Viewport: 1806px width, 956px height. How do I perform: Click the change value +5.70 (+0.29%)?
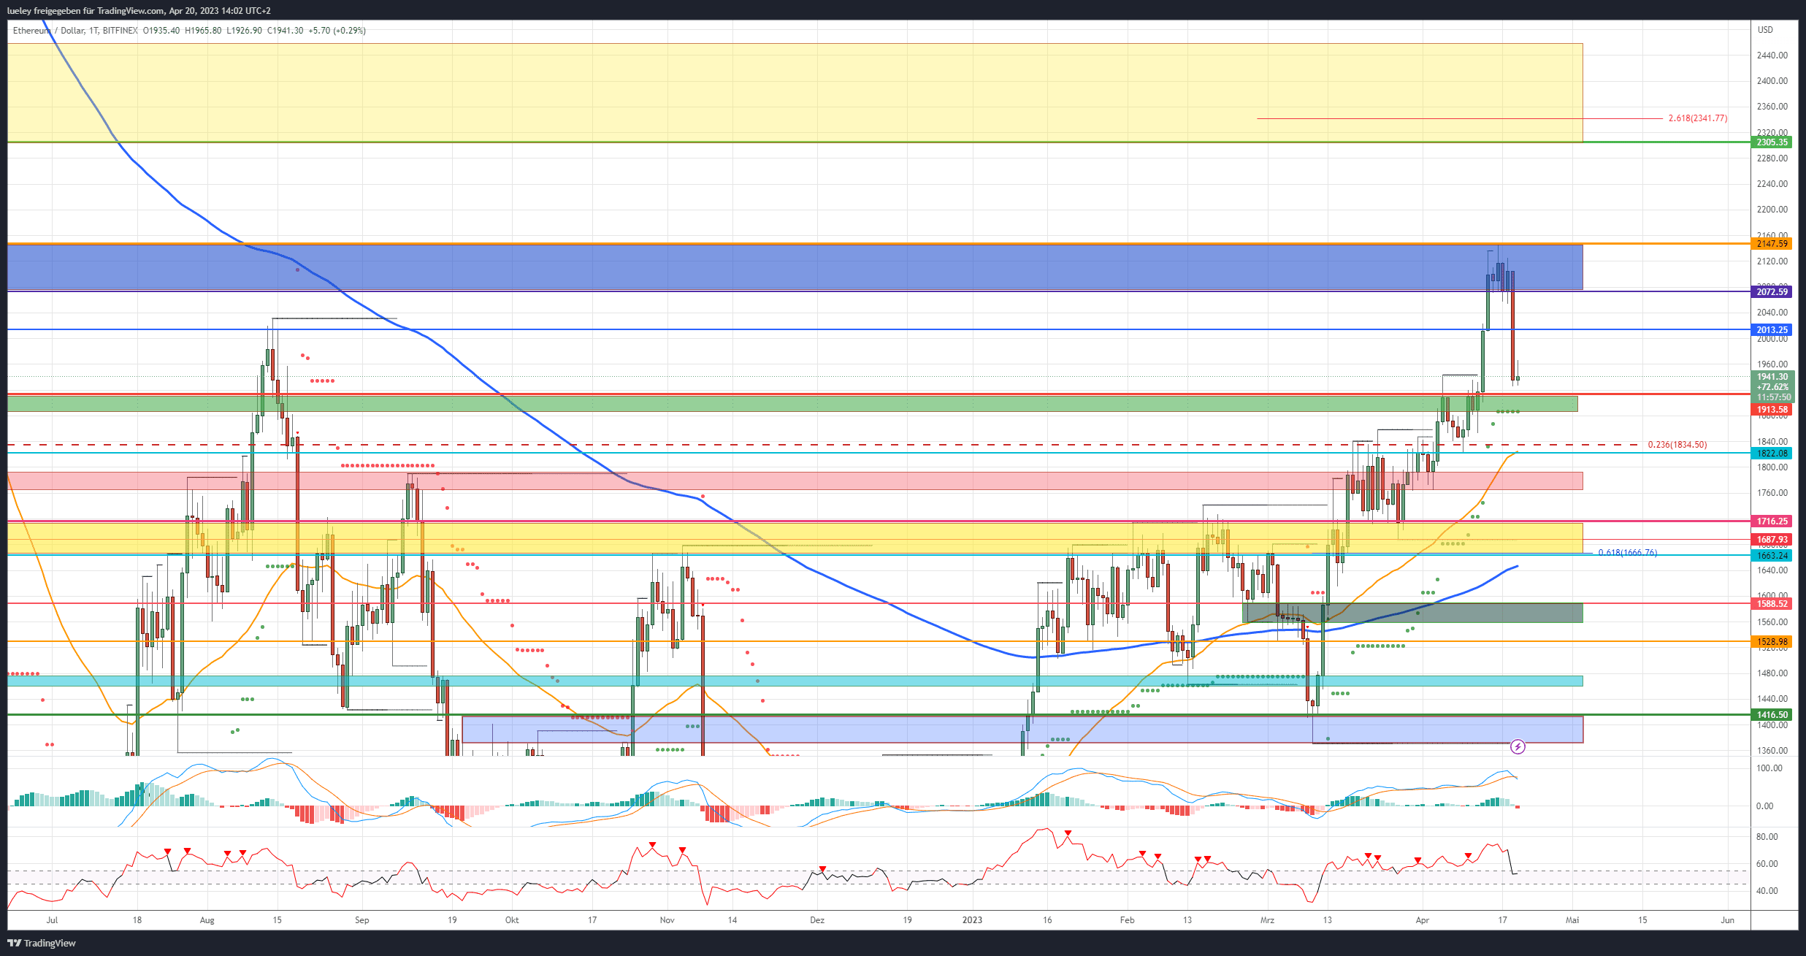337,31
